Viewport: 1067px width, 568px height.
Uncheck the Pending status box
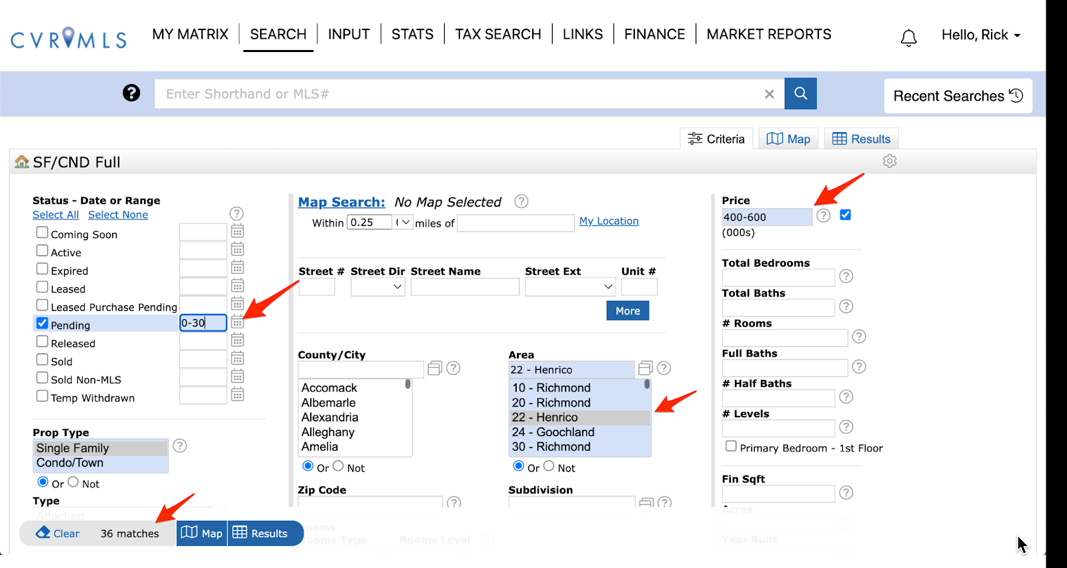pyautogui.click(x=42, y=323)
